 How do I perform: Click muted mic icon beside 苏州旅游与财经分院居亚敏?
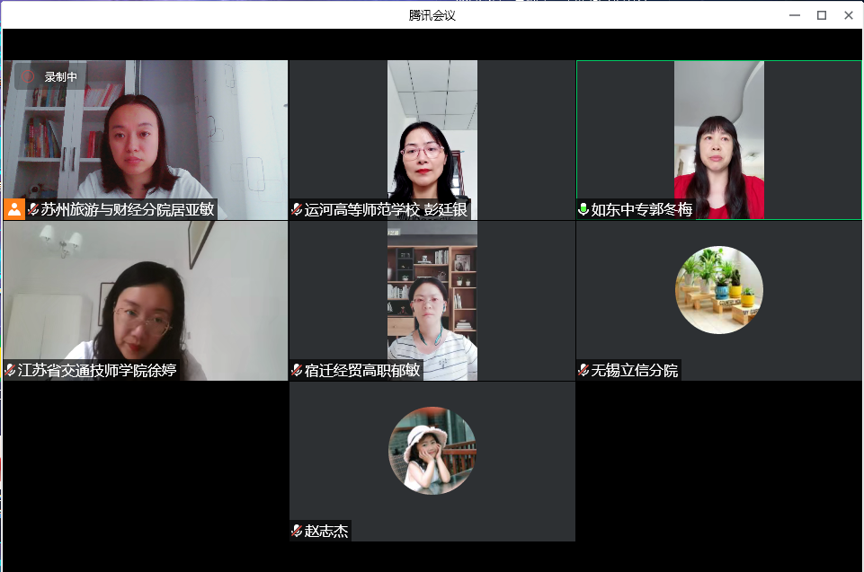(x=33, y=209)
